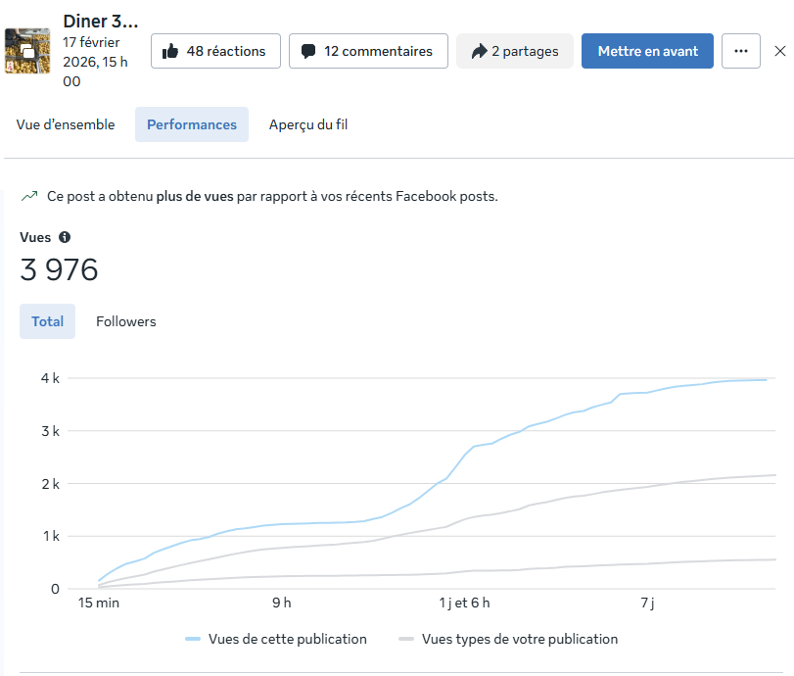
Task: Click the info icon next to Vues
Action: [x=65, y=237]
